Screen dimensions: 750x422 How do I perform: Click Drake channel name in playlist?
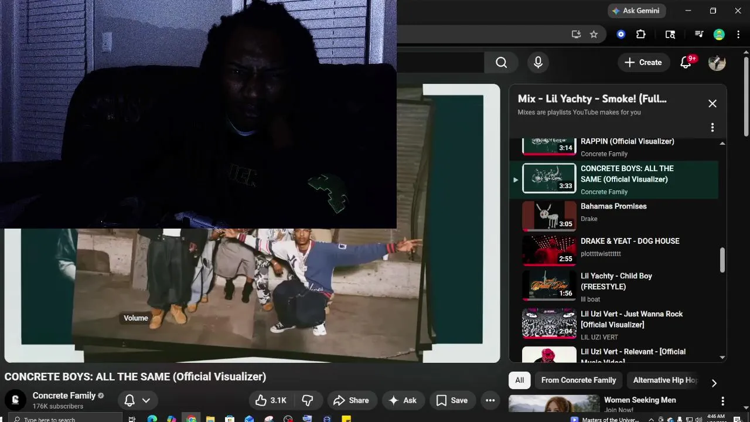tap(589, 219)
